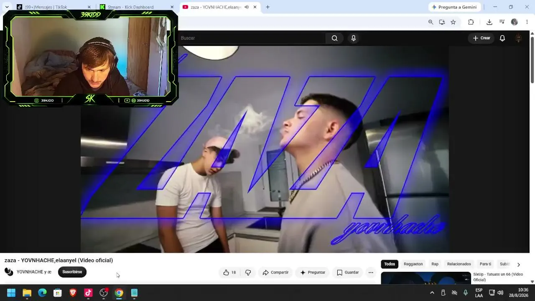Image resolution: width=535 pixels, height=301 pixels.
Task: Switch the ESP LAA input language
Action: click(x=479, y=293)
